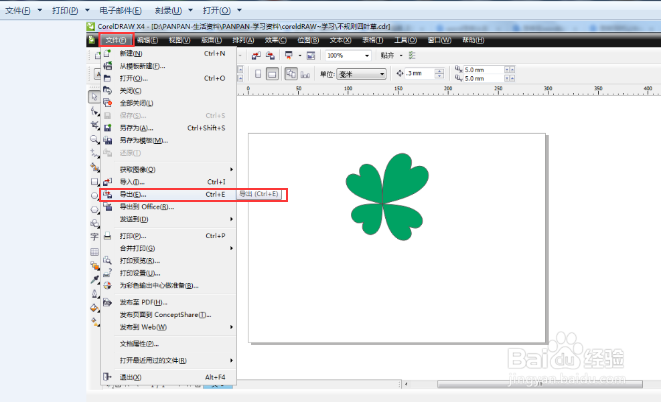Open the Options checklist icon

[x=412, y=55]
